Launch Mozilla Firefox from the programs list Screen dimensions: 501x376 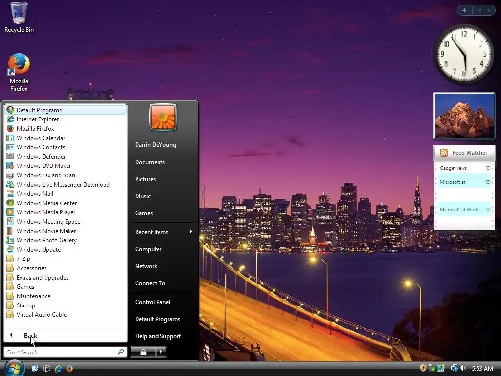click(66, 129)
